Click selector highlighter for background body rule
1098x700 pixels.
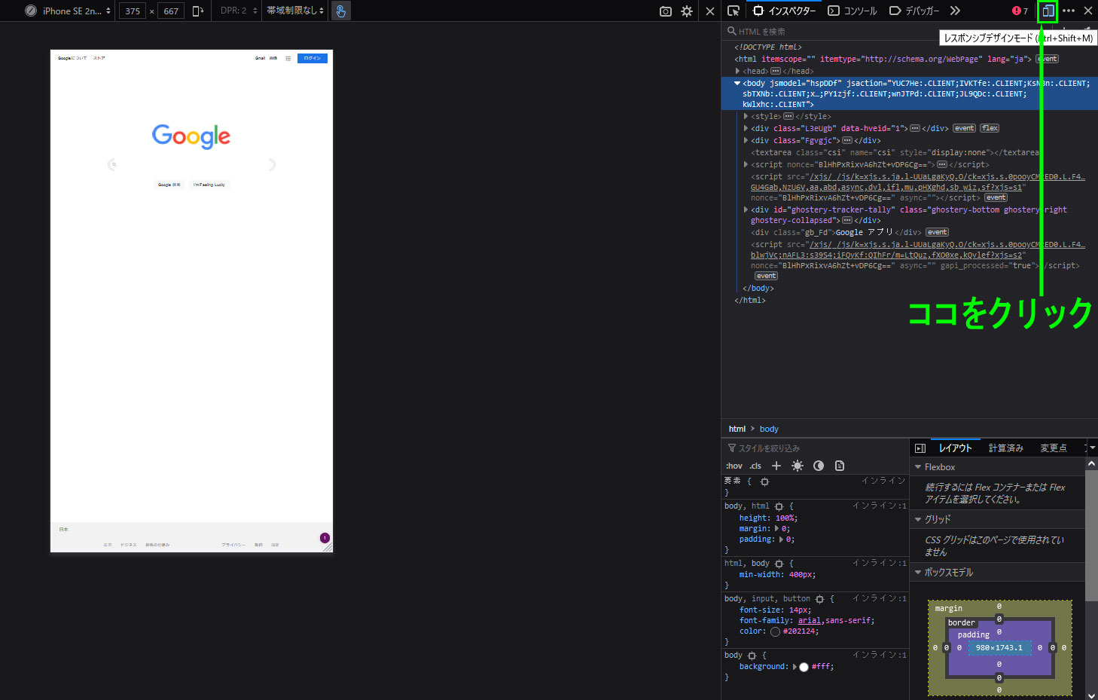[x=752, y=656]
